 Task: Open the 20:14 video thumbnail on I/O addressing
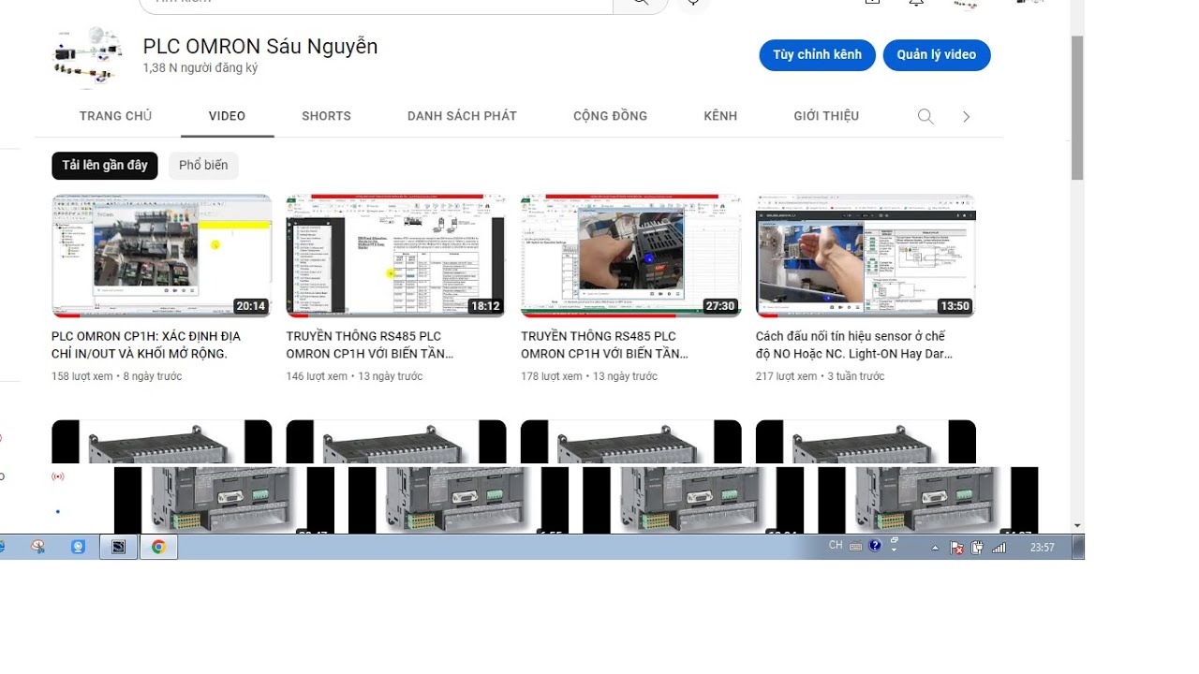[162, 256]
